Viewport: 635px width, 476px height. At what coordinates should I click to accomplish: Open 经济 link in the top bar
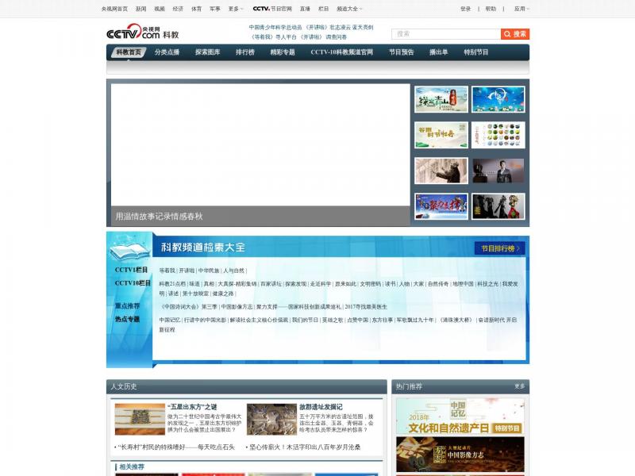tap(178, 9)
